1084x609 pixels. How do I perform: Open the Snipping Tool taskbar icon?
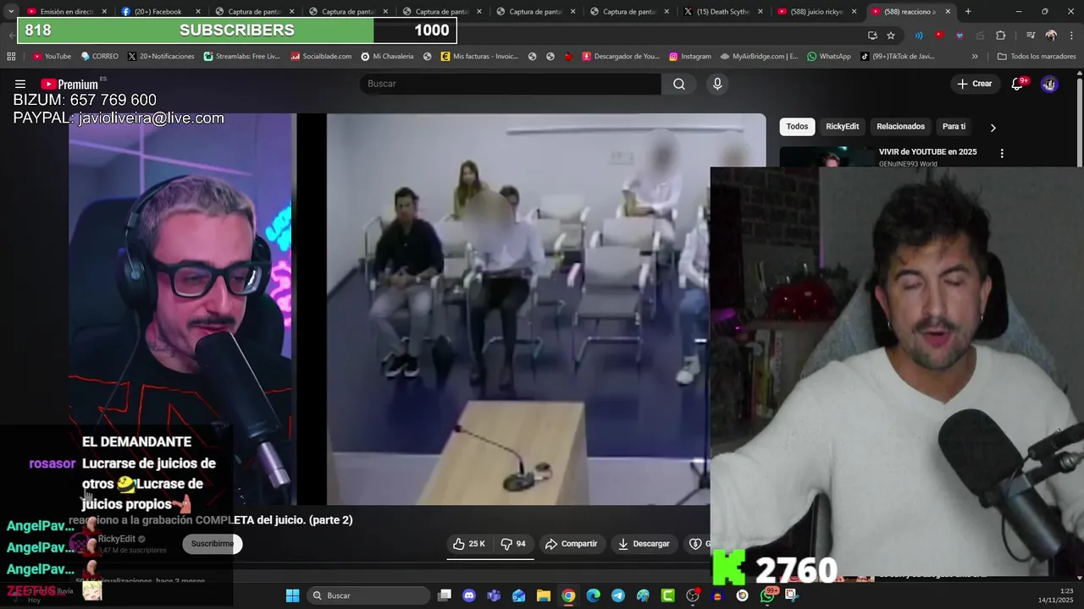792,595
